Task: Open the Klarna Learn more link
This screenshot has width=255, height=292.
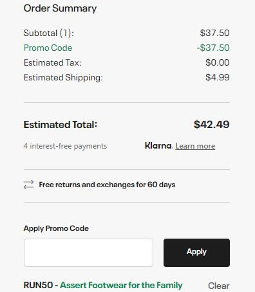Action: [195, 146]
